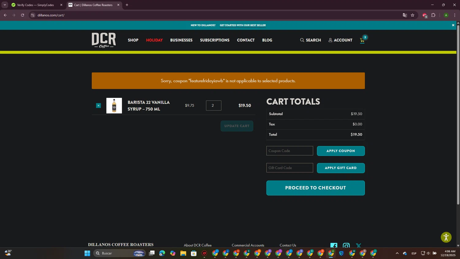
Task: Open File Explorer from taskbar
Action: coord(183,253)
